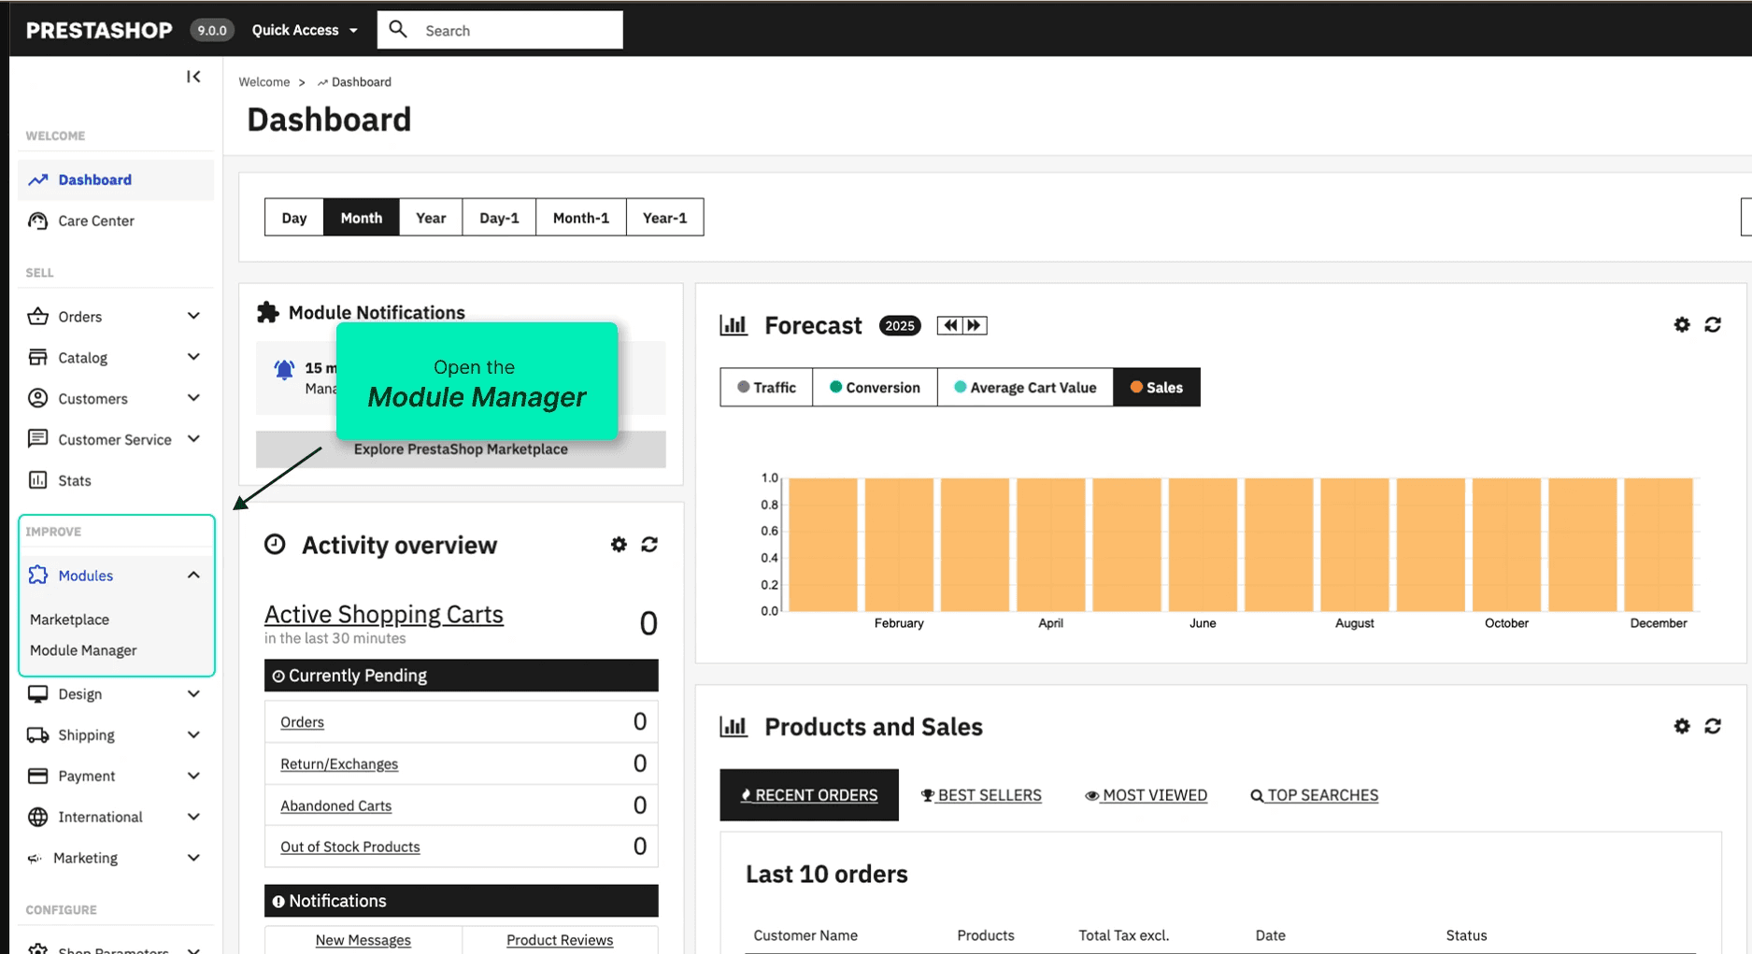Screen dimensions: 1752x954
Task: Open Active Shopping Carts link
Action: point(384,614)
